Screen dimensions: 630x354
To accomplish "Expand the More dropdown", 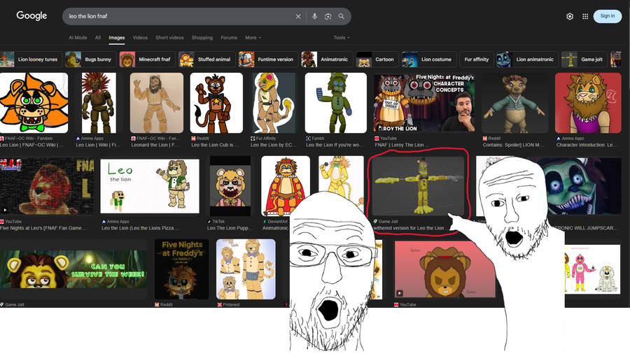I will click(x=253, y=37).
